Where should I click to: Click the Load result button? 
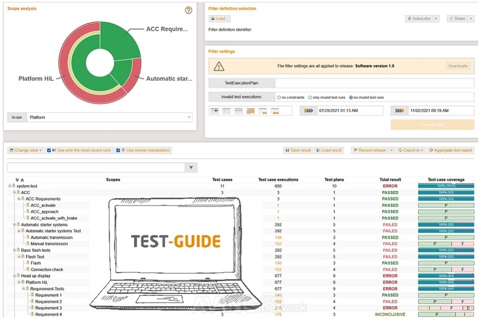[329, 150]
